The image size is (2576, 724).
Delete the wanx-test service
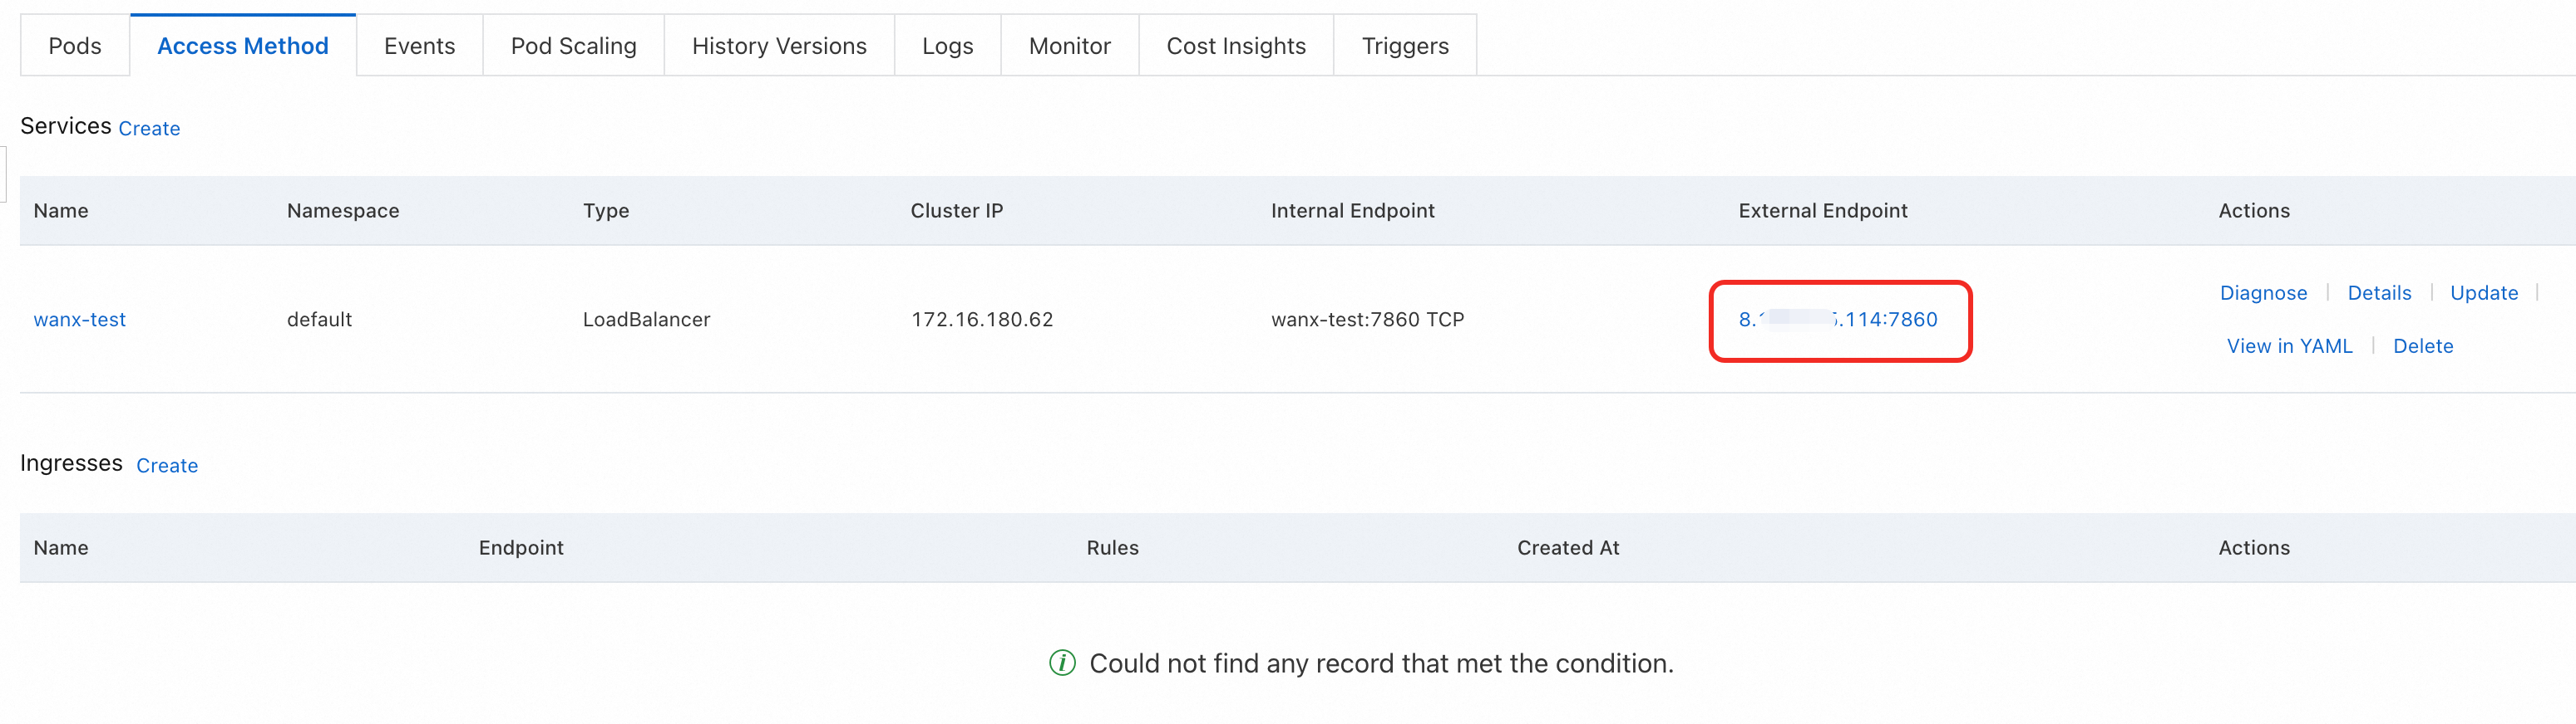click(2422, 345)
